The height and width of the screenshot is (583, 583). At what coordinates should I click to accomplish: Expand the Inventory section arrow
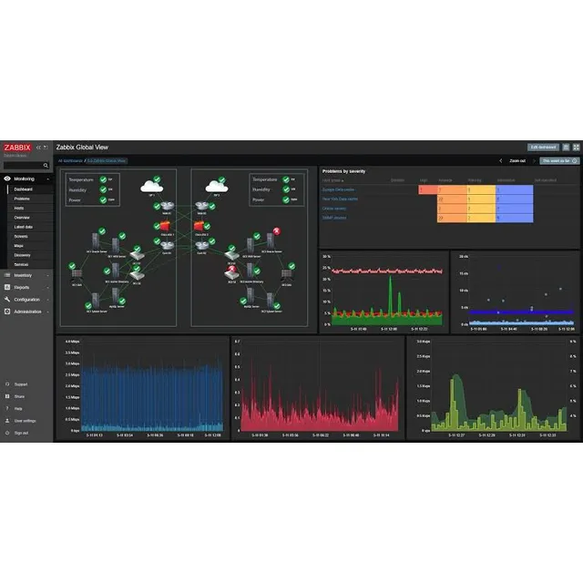[x=47, y=276]
